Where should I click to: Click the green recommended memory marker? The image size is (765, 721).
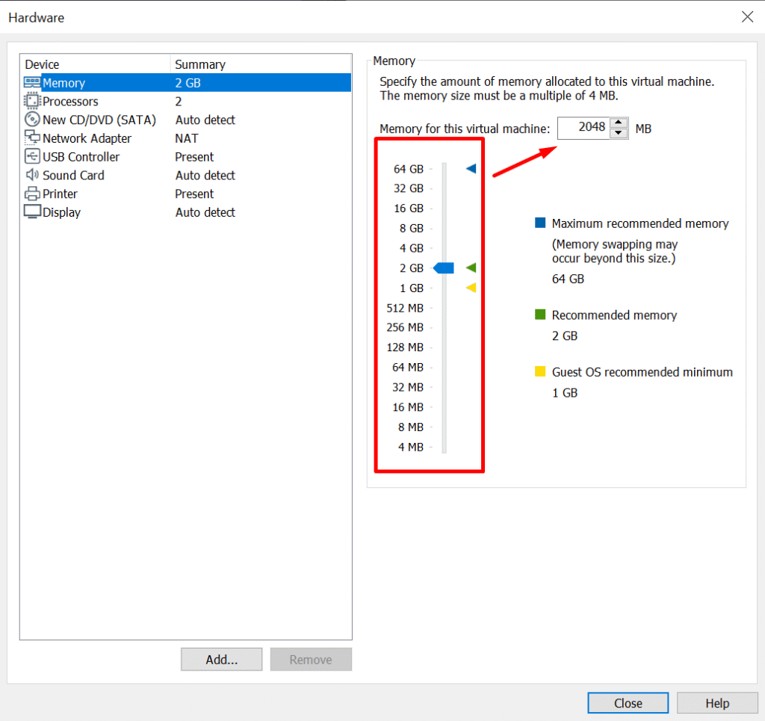(471, 267)
